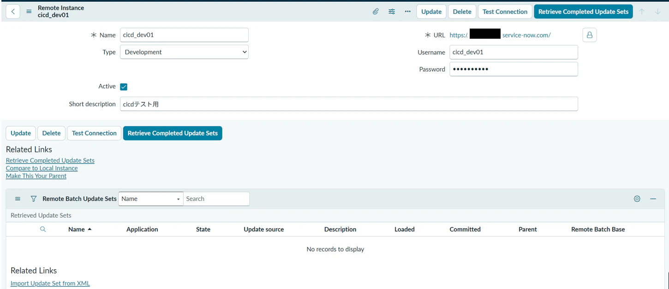Click the Remote Batch Update Sets title

[x=79, y=199]
